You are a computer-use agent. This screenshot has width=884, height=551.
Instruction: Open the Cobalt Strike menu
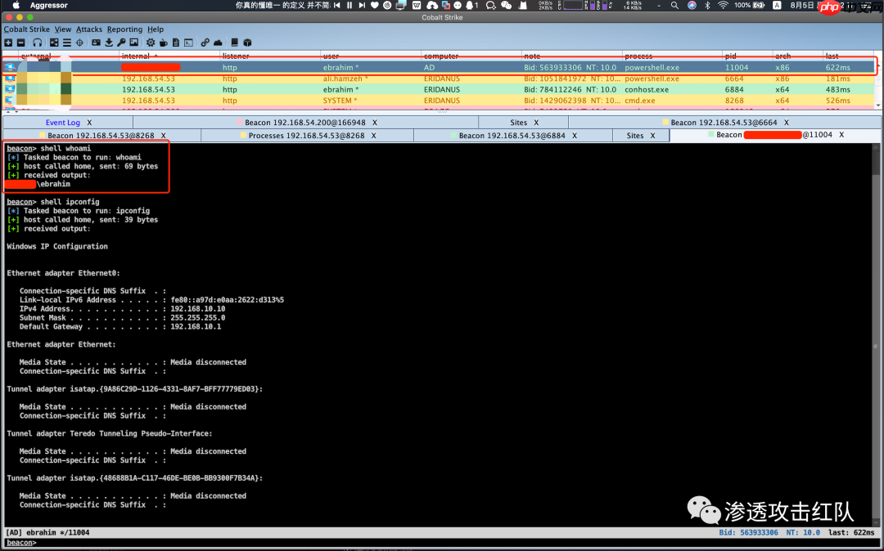(26, 29)
